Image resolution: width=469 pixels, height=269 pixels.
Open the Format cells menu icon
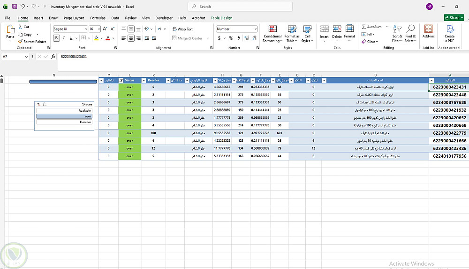349,29
